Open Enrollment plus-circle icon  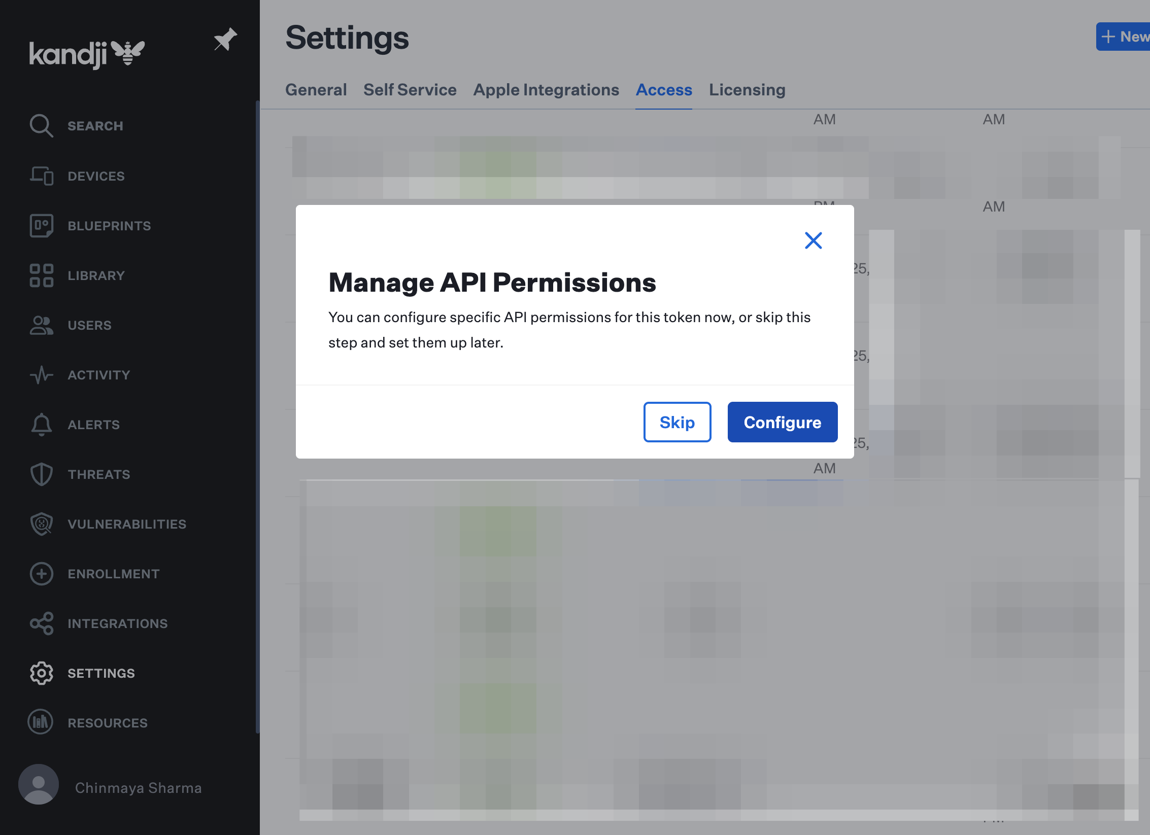41,574
